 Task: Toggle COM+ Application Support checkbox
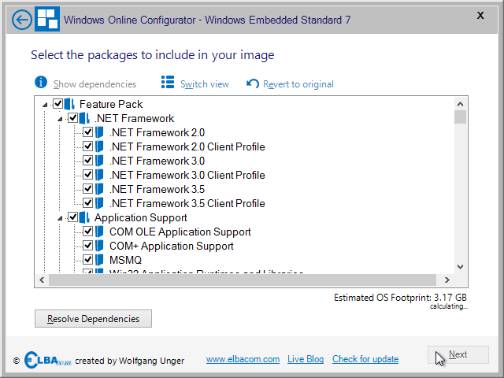87,245
